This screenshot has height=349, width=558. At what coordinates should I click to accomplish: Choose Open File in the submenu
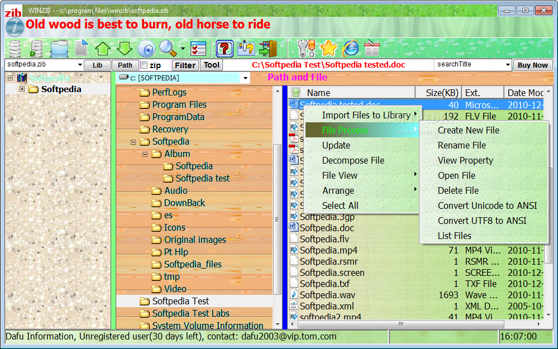(484, 175)
